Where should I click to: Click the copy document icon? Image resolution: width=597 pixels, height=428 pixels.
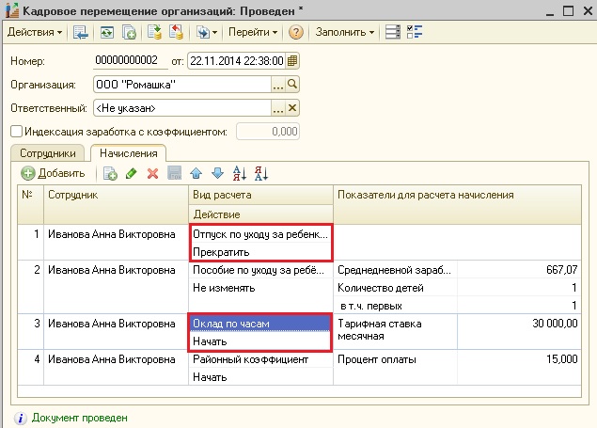pos(130,32)
